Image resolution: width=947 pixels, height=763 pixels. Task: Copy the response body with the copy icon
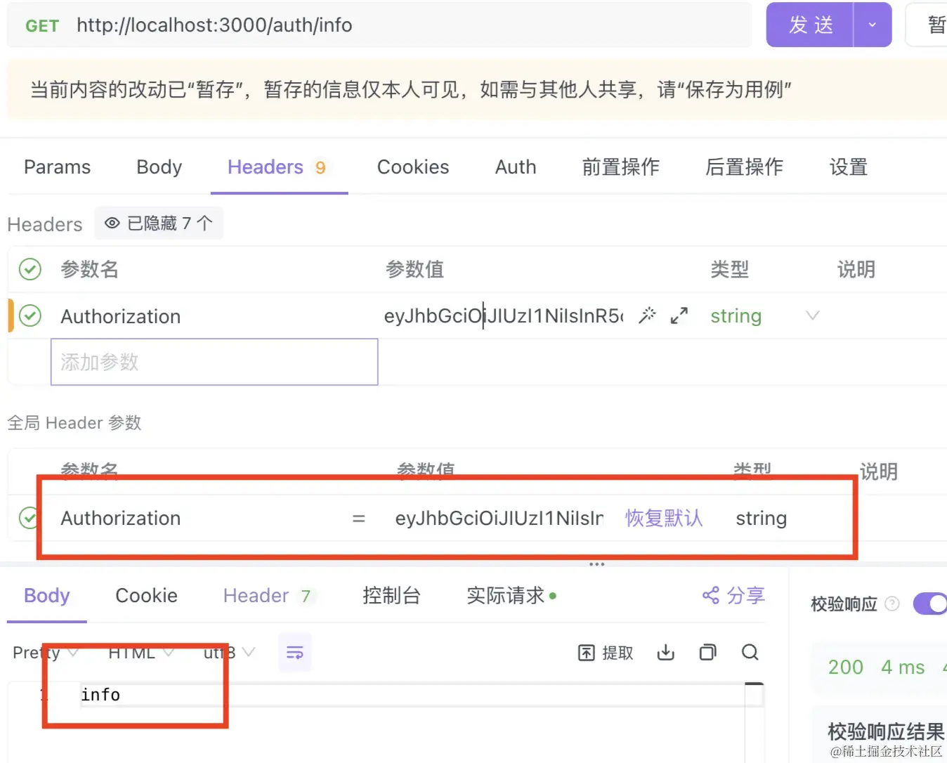click(708, 653)
